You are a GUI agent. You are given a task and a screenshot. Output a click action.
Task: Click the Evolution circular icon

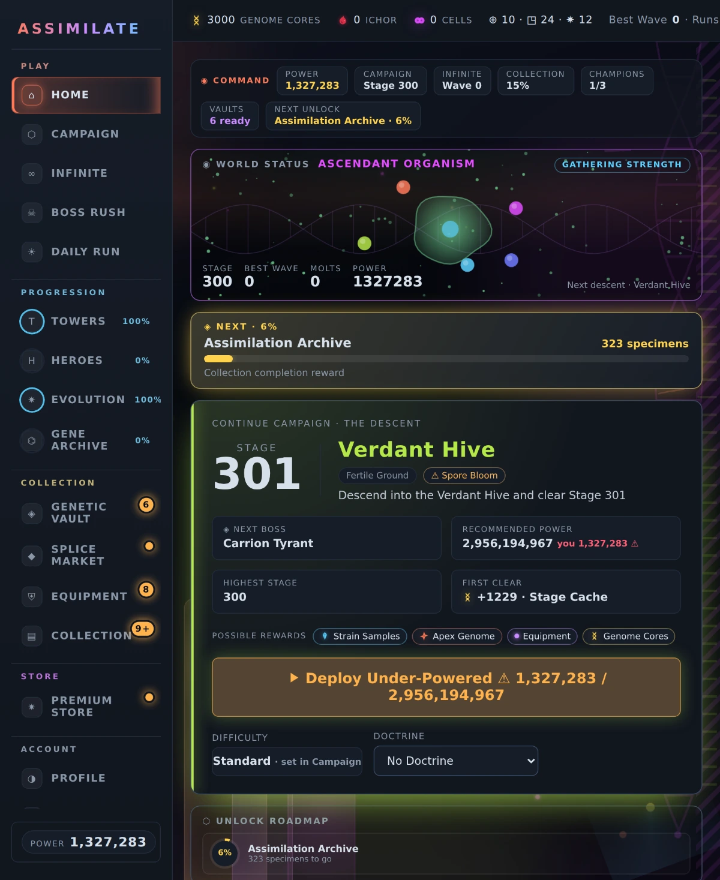pyautogui.click(x=32, y=400)
